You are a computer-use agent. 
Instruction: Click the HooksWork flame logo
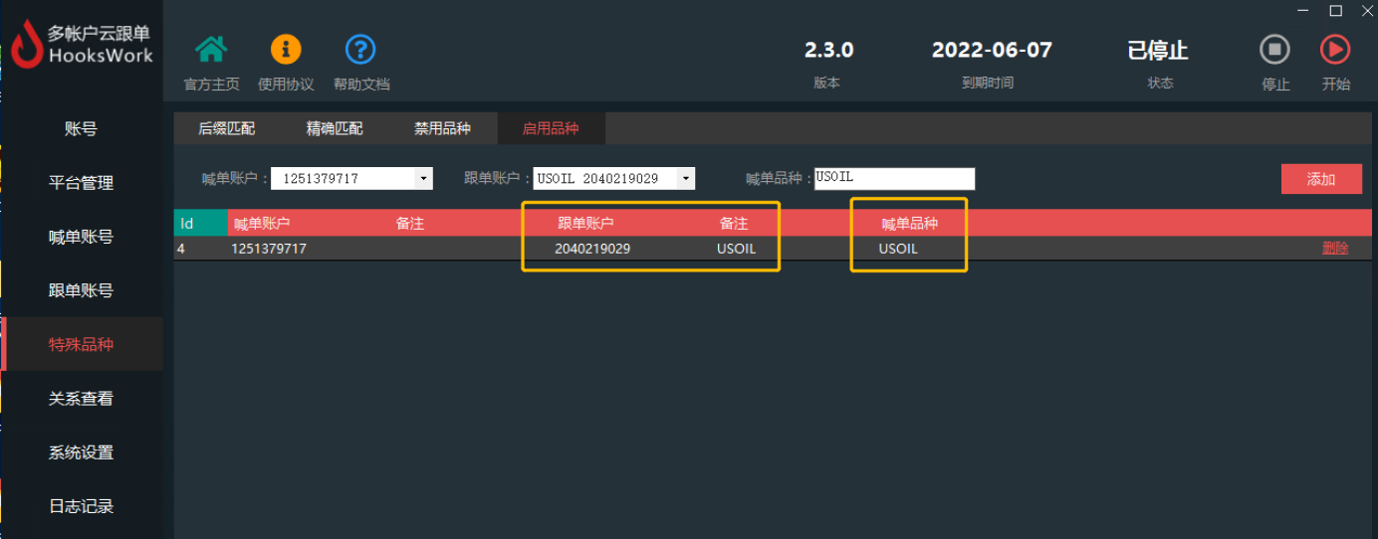pyautogui.click(x=26, y=46)
